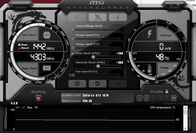Adjust the Fan Speed slider handle
The height and width of the screenshot is (133, 196).
click(x=73, y=75)
